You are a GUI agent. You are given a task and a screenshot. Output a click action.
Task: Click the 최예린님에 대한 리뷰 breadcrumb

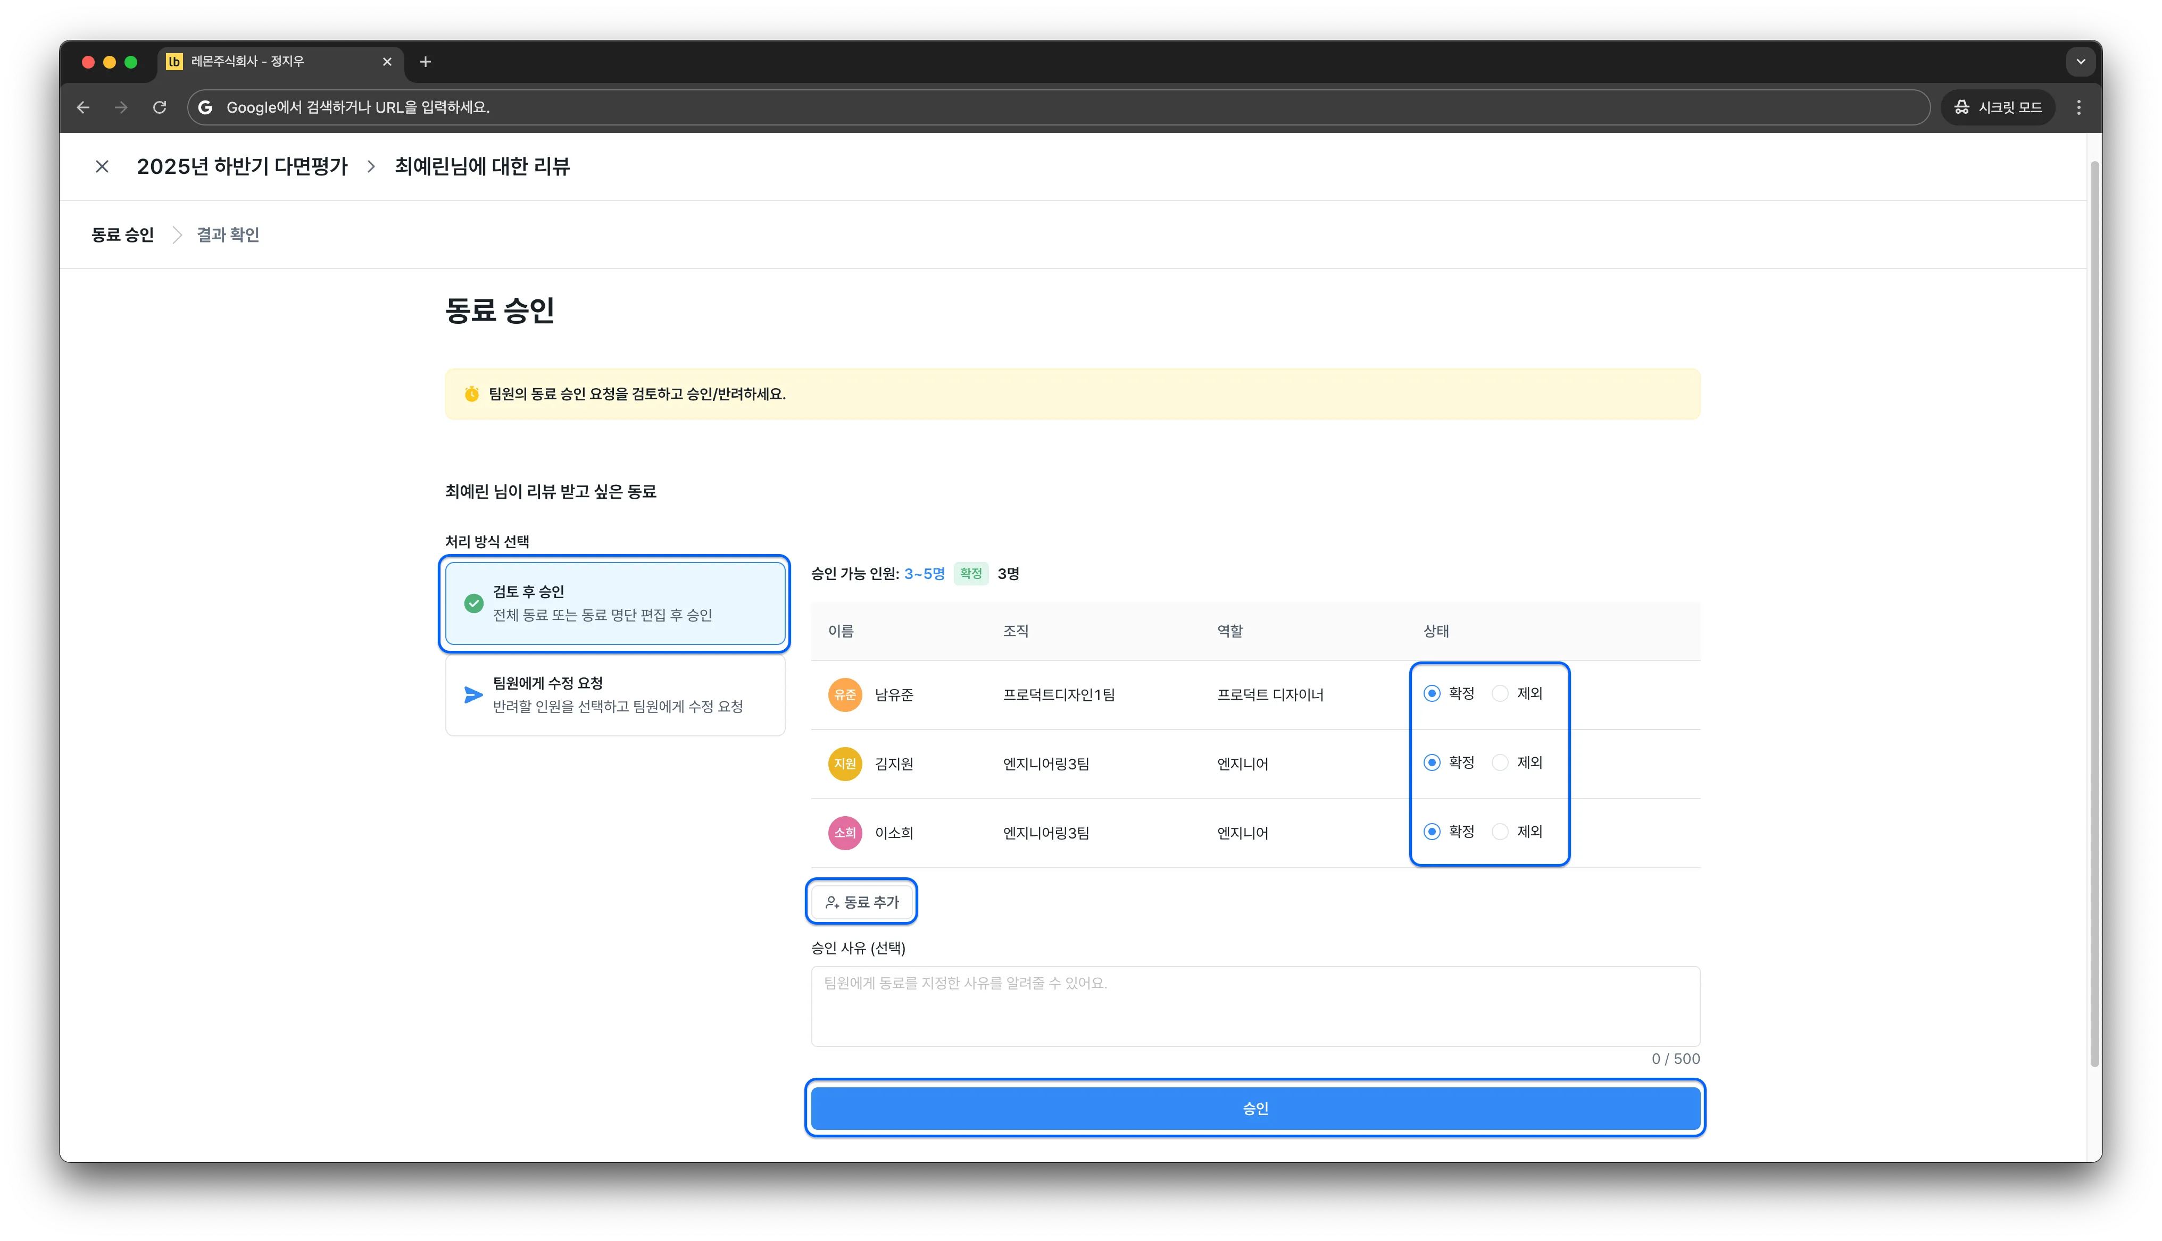[x=481, y=166]
